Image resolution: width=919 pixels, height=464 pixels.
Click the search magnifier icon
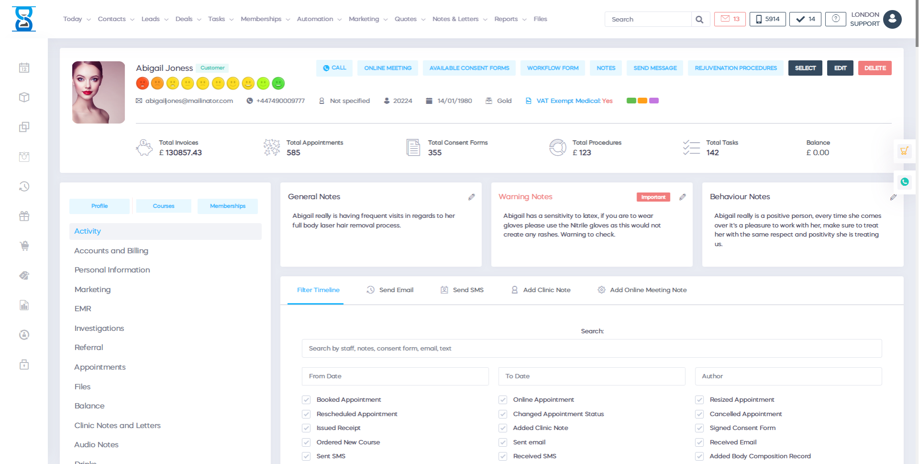(x=699, y=19)
